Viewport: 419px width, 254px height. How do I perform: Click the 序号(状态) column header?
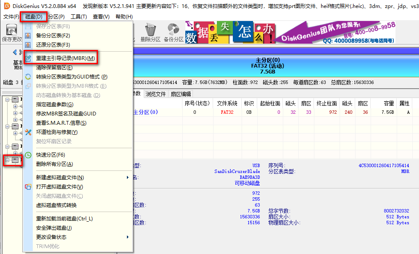tap(197, 103)
